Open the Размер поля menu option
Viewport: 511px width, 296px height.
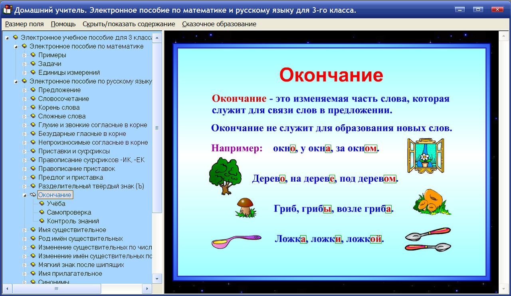(x=24, y=24)
